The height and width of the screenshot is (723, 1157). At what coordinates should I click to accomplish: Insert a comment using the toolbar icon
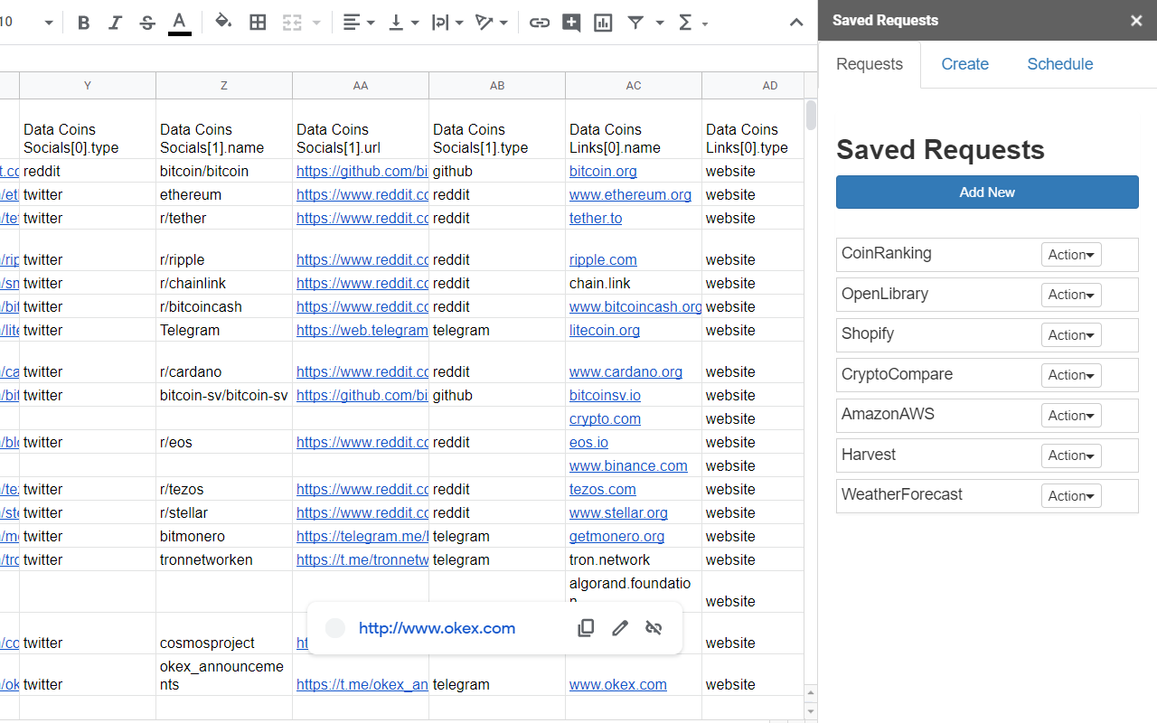[571, 23]
